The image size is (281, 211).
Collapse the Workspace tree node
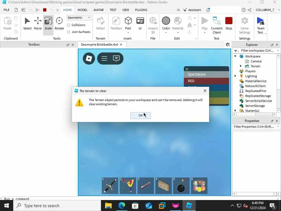[235, 56]
